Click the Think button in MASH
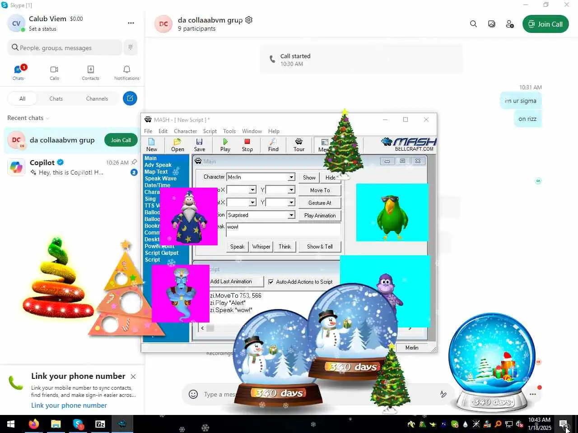This screenshot has width=578, height=433. click(284, 247)
